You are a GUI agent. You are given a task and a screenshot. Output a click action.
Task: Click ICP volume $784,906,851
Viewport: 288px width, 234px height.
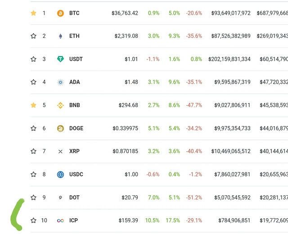click(x=234, y=220)
